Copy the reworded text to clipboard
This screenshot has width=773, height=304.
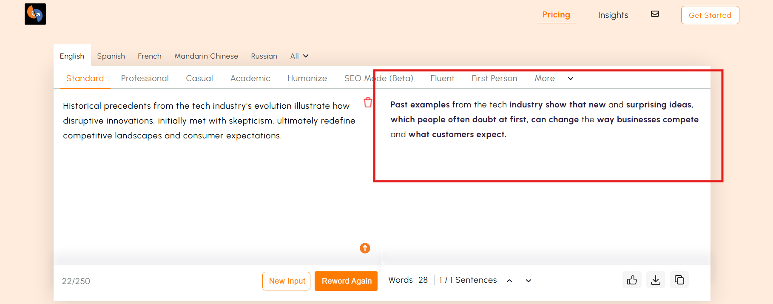pos(679,280)
